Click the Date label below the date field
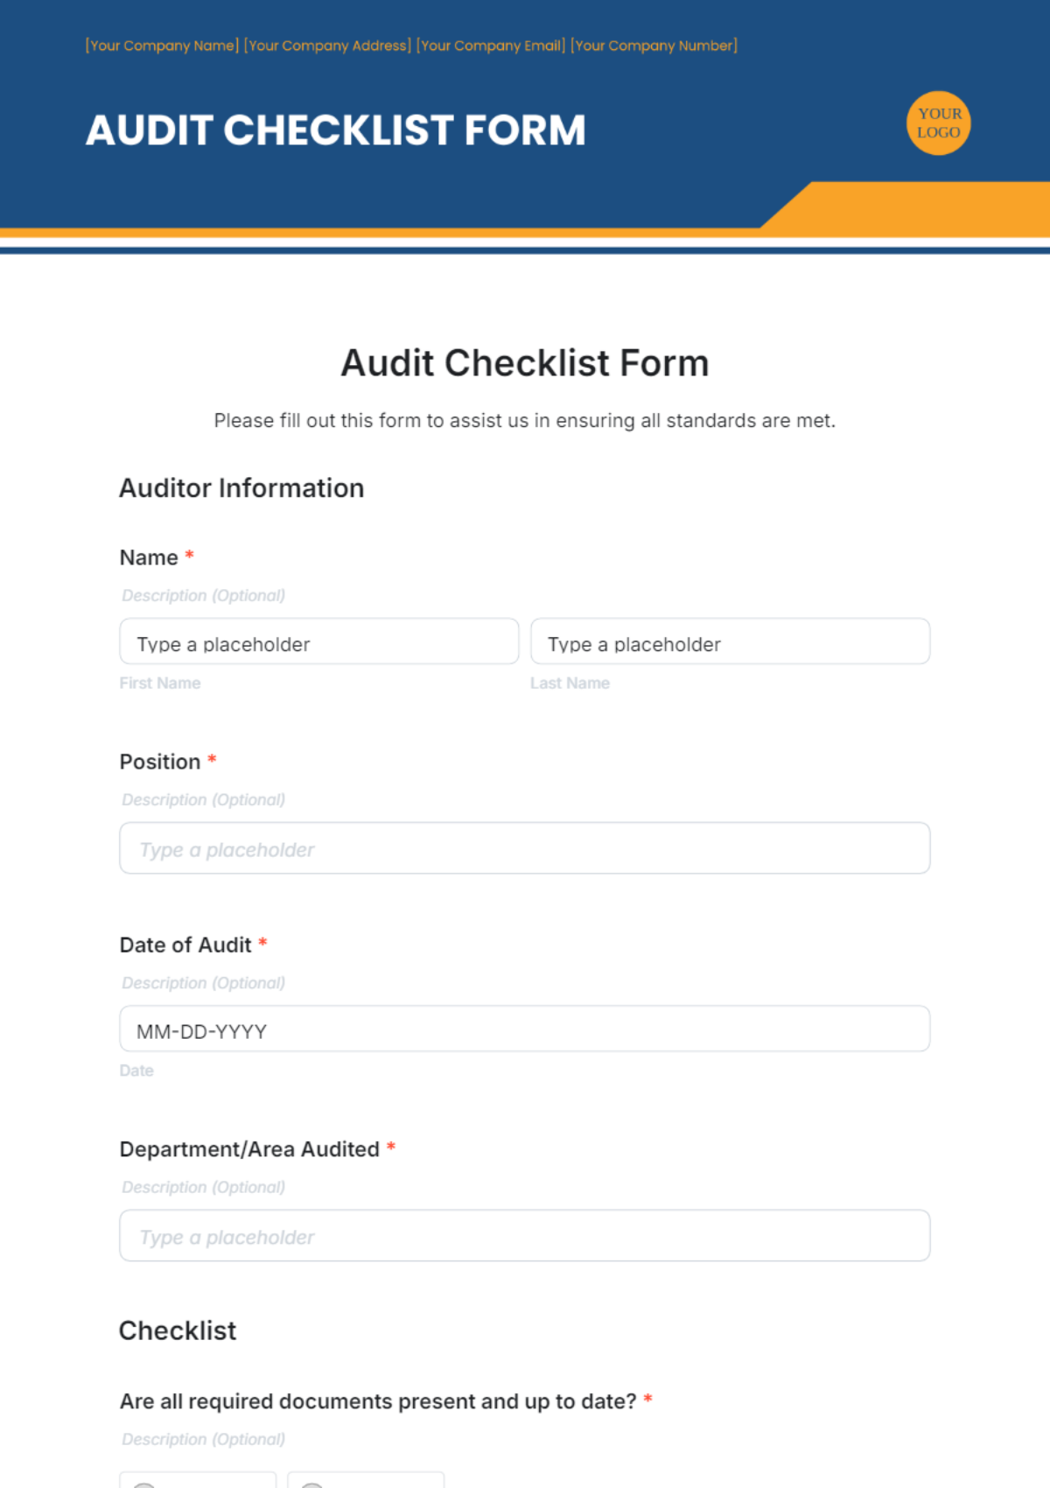Image resolution: width=1050 pixels, height=1488 pixels. coord(136,1070)
